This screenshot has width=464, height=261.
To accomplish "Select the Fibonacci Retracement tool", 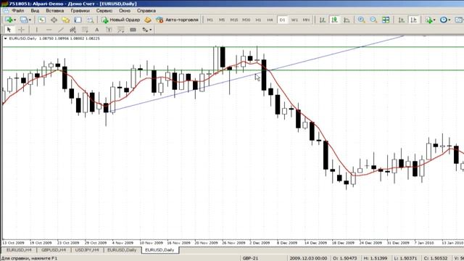I will [85, 30].
